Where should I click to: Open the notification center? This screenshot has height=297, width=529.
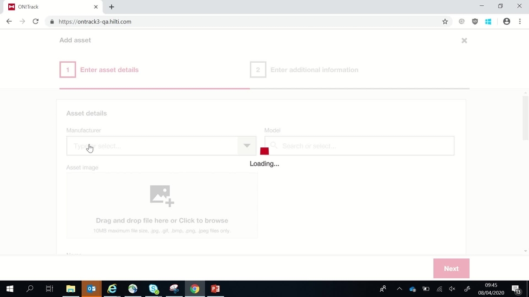tap(517, 289)
